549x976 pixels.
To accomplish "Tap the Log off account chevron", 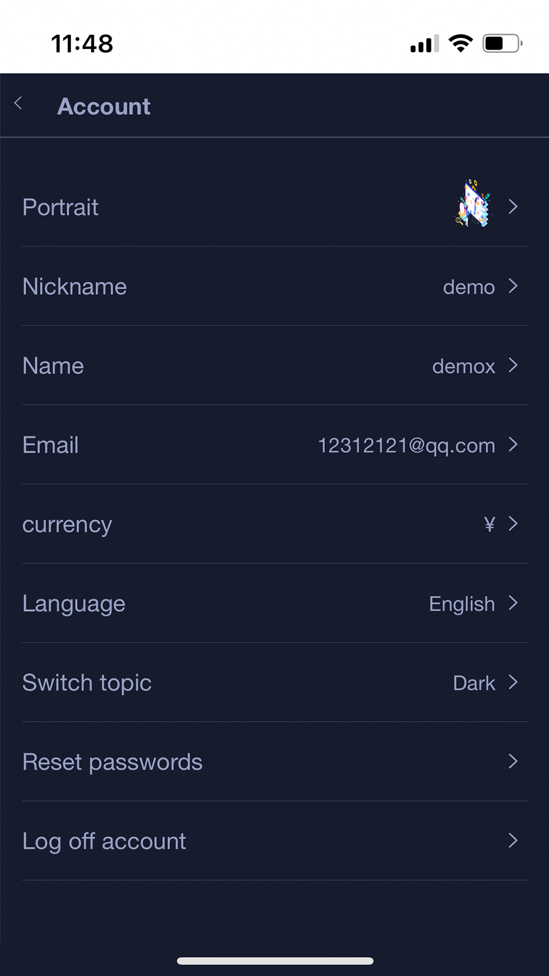I will [x=513, y=841].
